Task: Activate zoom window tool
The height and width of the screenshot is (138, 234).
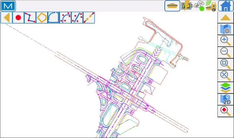Action: 225,64
